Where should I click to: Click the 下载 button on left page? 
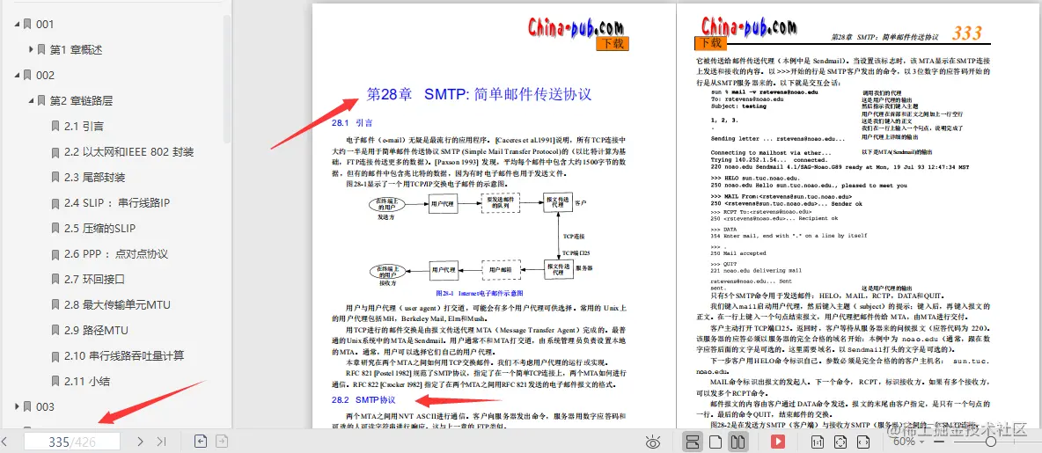612,44
